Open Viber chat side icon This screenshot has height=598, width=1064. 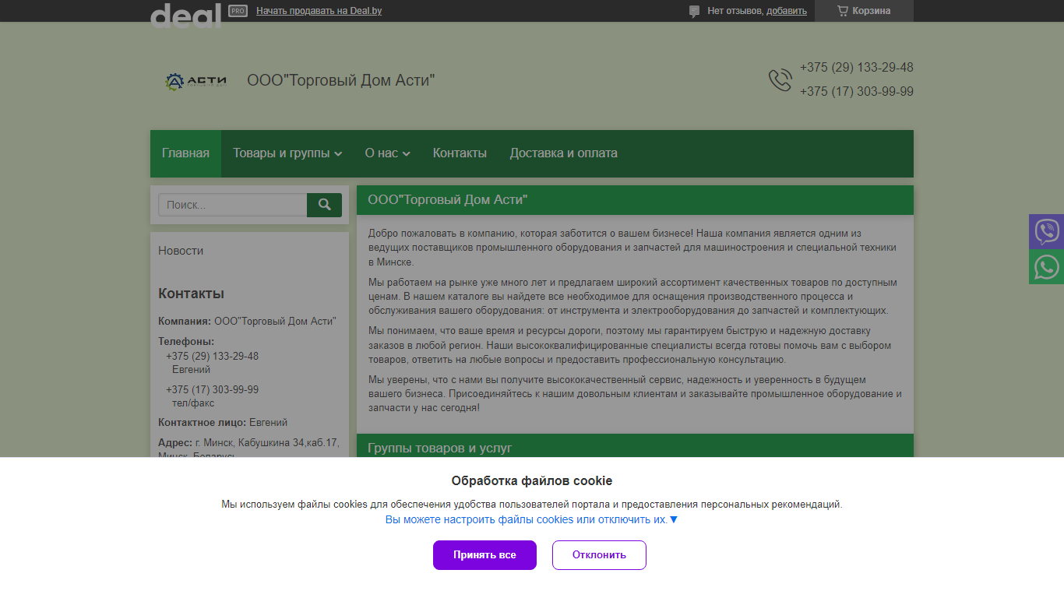pos(1046,231)
